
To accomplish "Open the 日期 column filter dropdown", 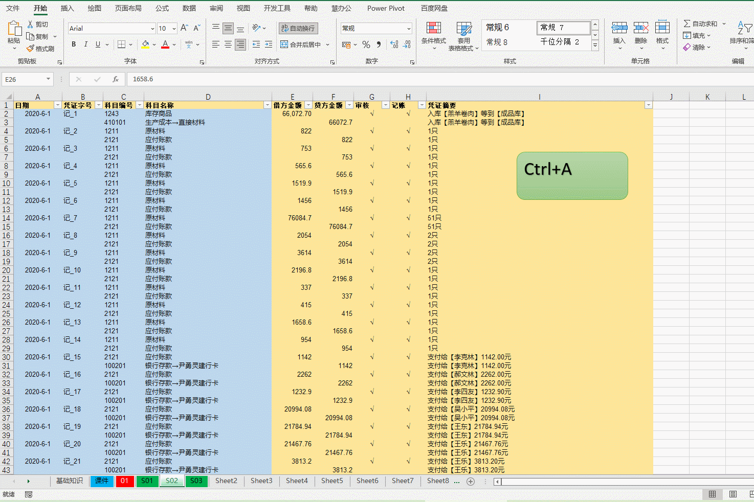I will point(58,105).
